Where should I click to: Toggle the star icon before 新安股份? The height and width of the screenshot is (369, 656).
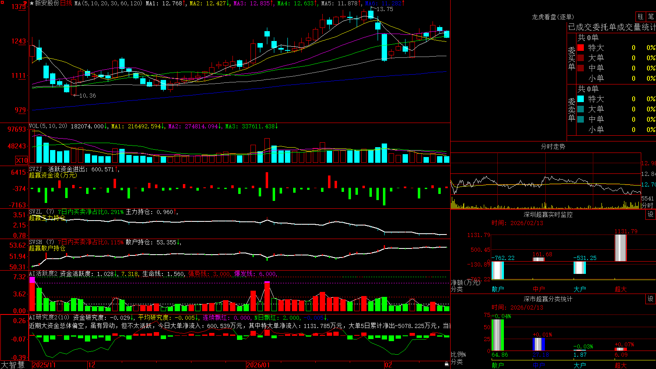[x=32, y=3]
